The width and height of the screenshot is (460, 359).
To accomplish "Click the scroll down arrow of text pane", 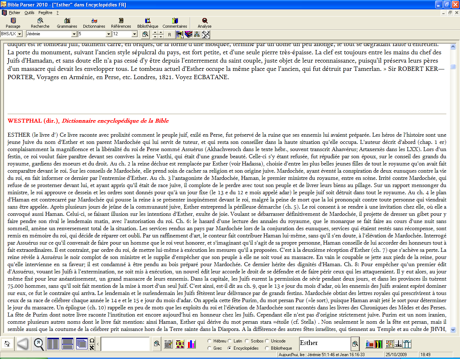I will pos(453,330).
